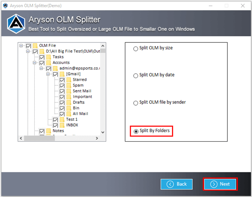Click the Aryson title bar app icon
252x197 pixels.
5,6
